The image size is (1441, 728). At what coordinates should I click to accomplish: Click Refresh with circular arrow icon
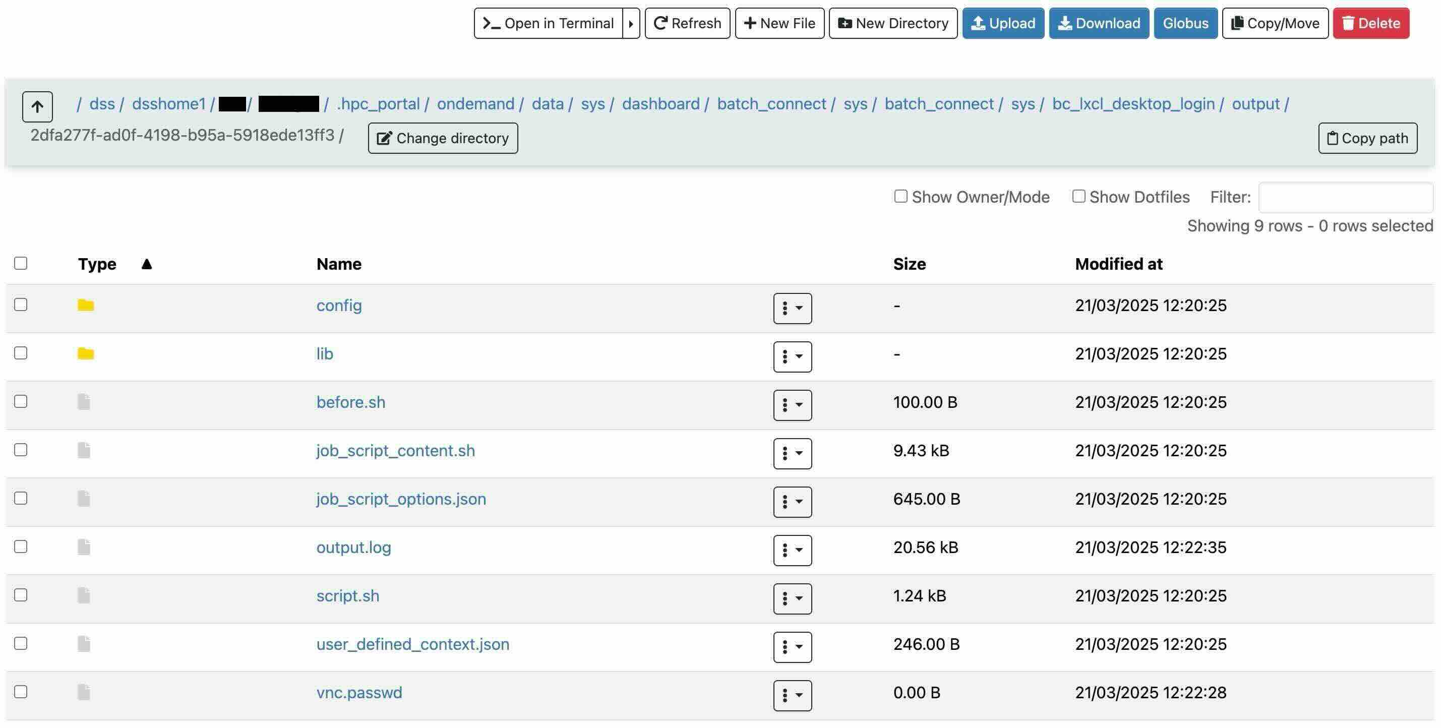point(687,24)
